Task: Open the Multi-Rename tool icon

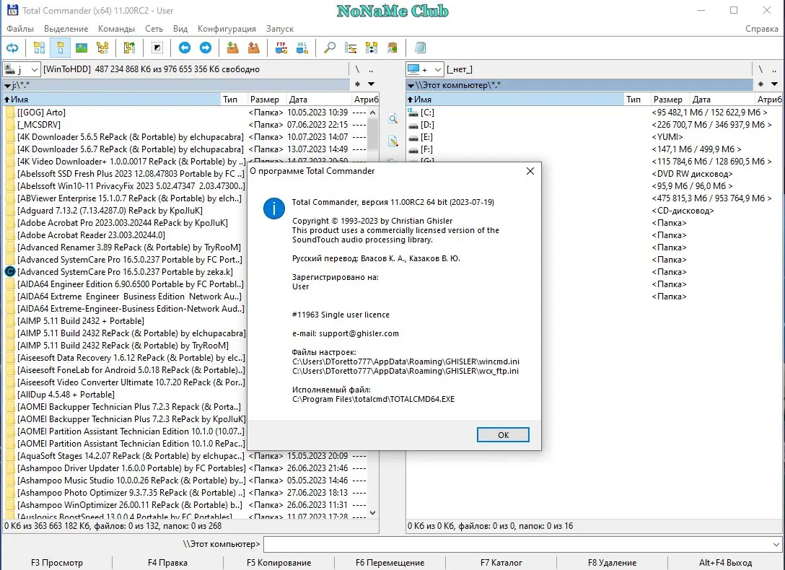Action: pos(351,48)
